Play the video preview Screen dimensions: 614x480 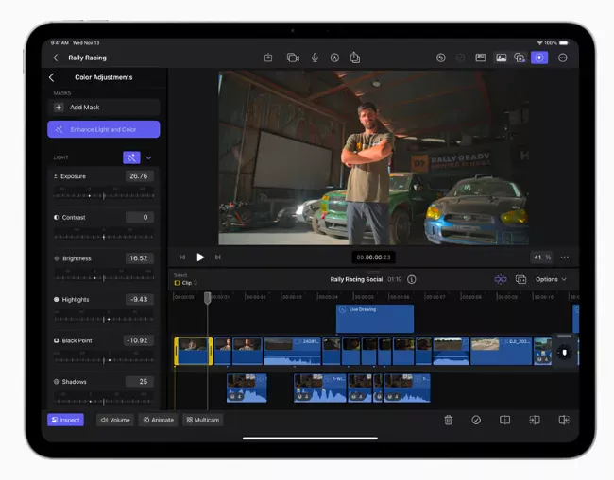pos(200,257)
